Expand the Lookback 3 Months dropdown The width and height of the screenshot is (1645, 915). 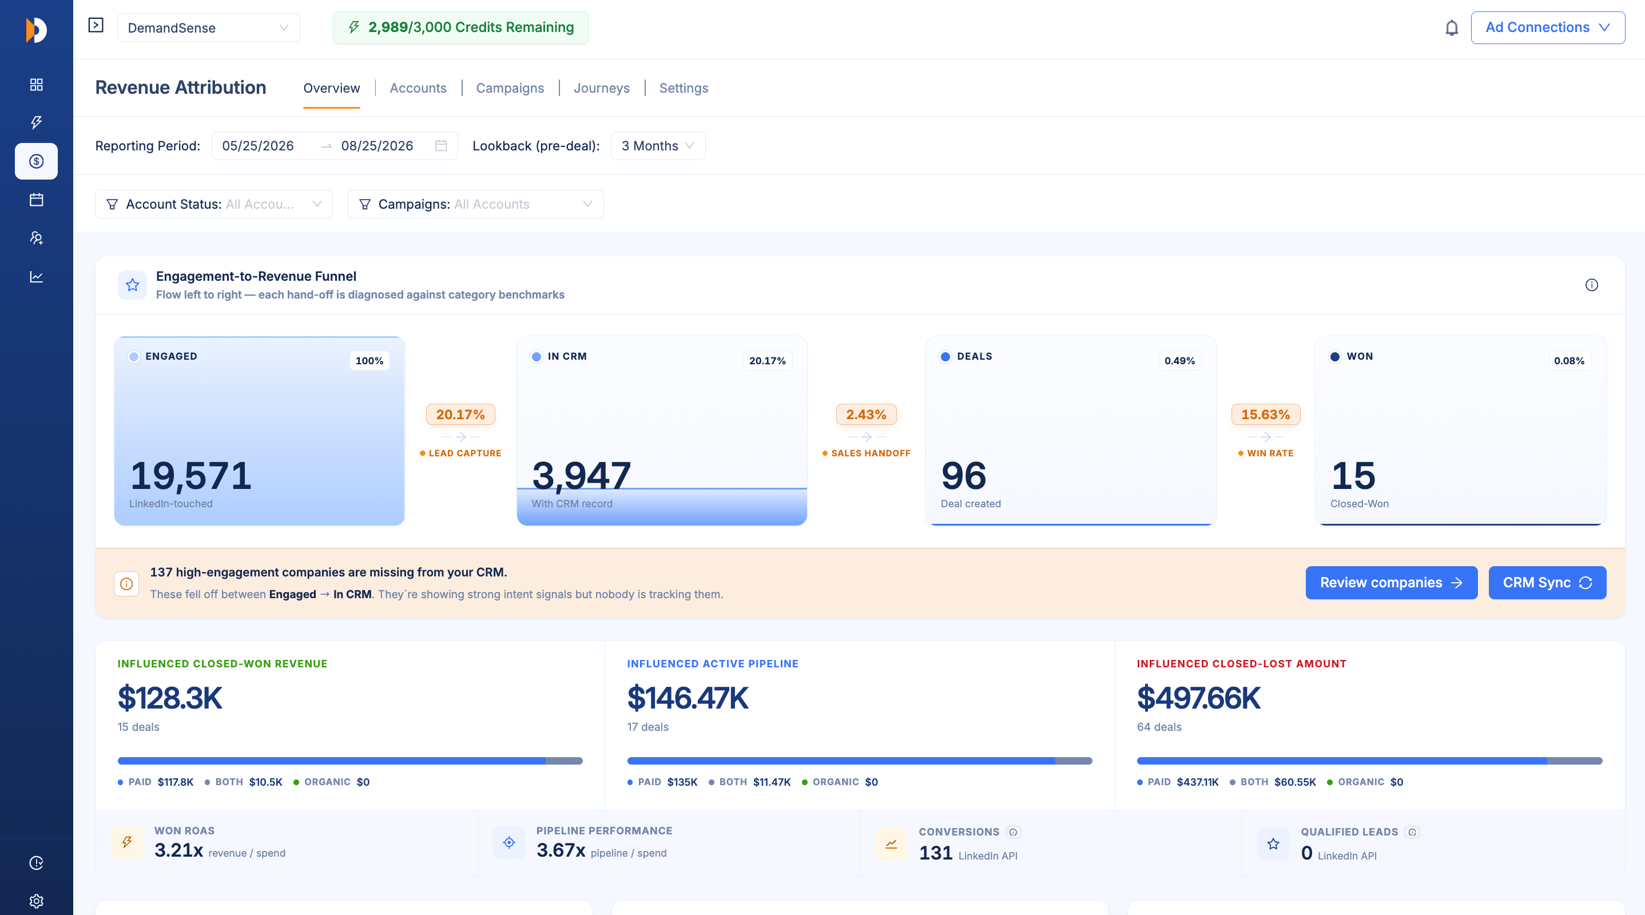658,146
